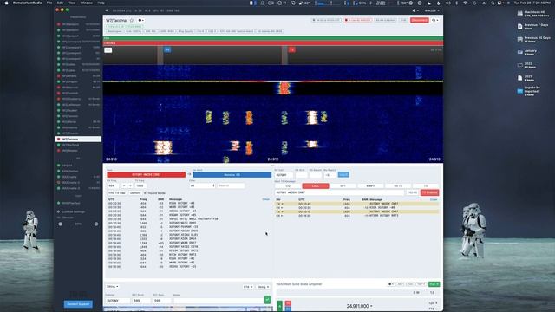The image size is (555, 312).
Task: Select W7)Tacoma in the station sidebar
Action: [x=78, y=139]
